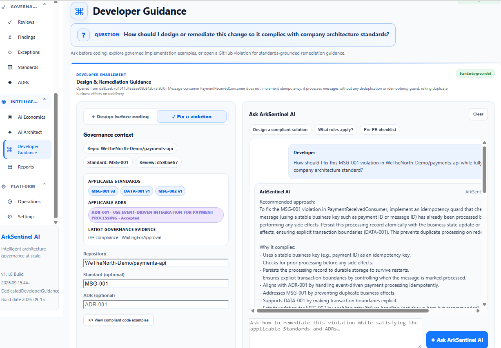501x348 pixels.
Task: Open the Reports menu item
Action: point(26,167)
